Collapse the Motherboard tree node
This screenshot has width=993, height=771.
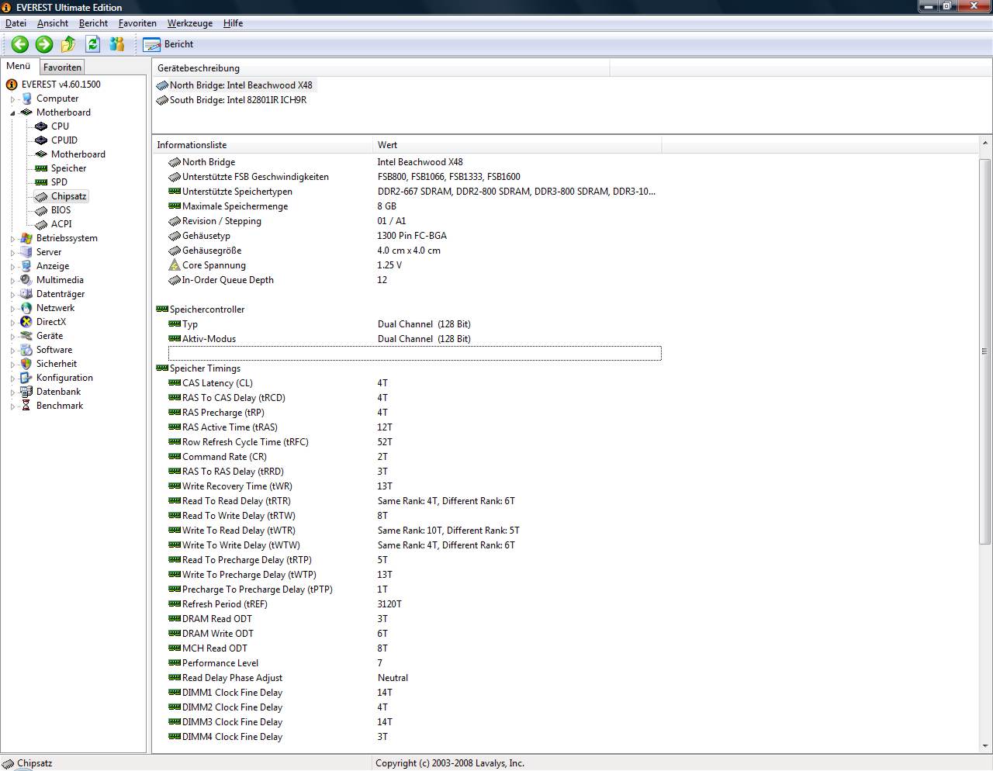[x=12, y=113]
